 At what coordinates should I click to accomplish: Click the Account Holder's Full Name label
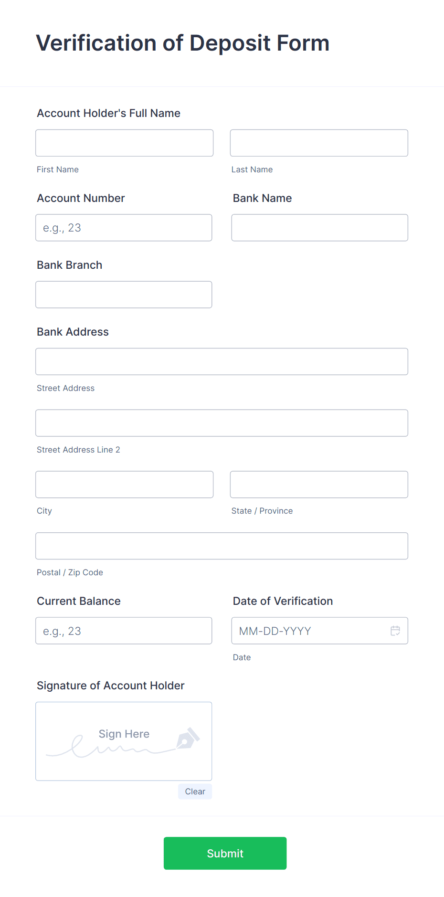[108, 113]
